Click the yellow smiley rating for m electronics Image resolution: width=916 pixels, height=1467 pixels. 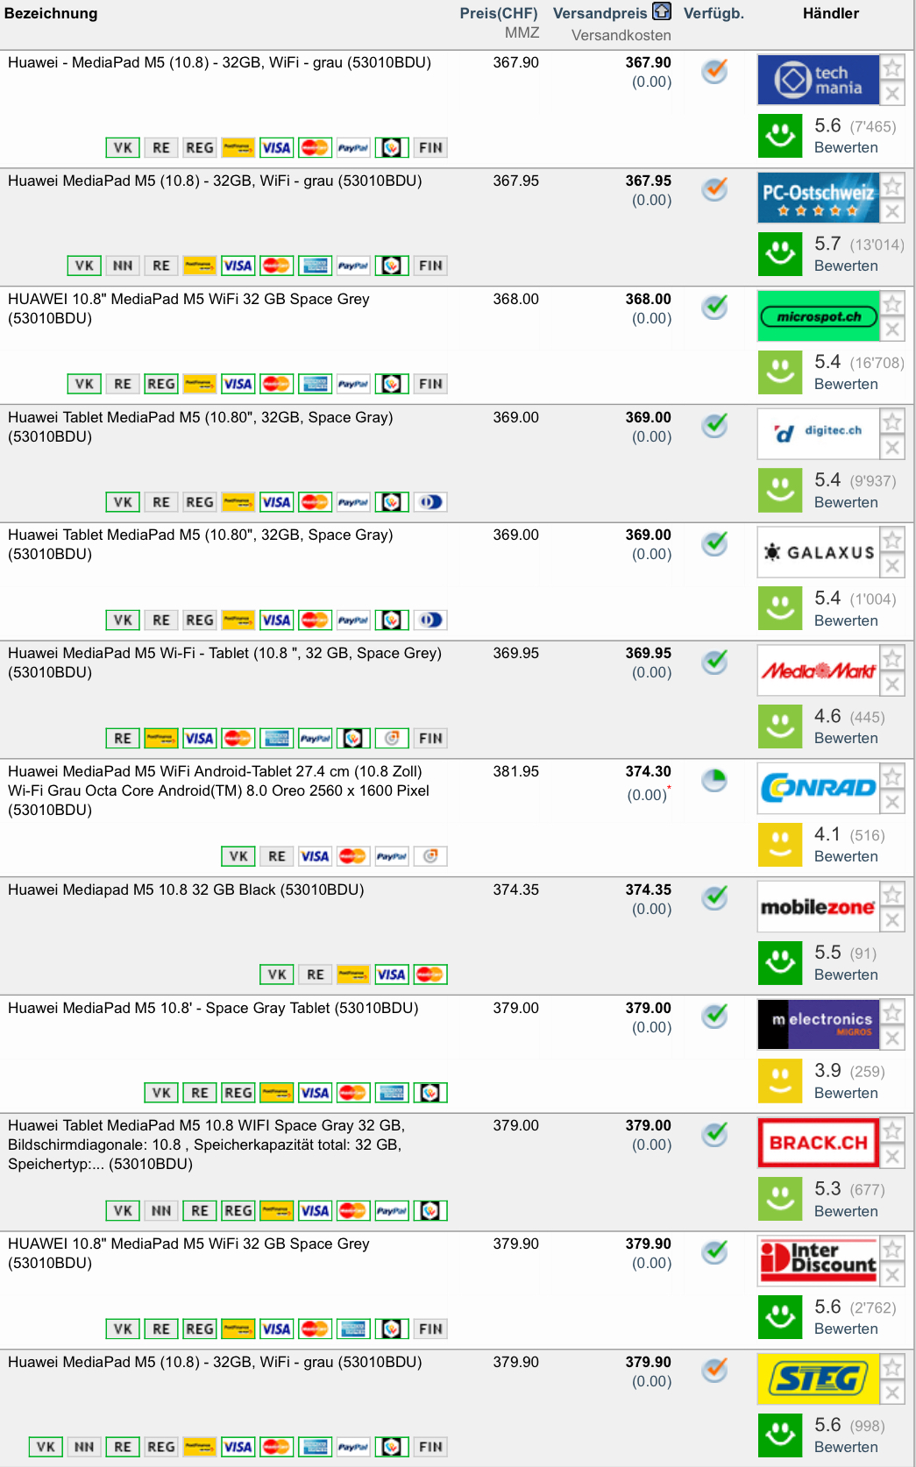coord(780,1081)
